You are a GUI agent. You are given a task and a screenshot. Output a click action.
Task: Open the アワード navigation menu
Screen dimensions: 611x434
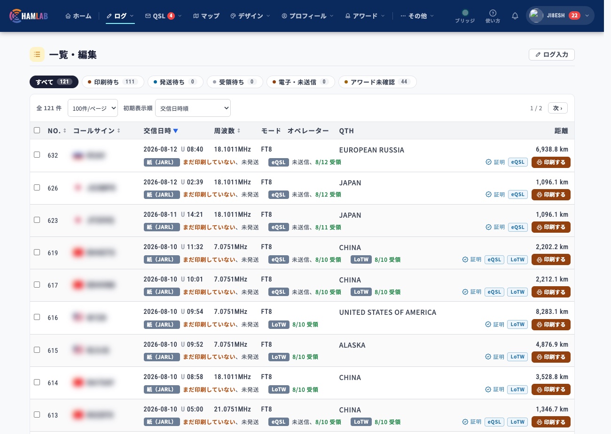tap(365, 16)
